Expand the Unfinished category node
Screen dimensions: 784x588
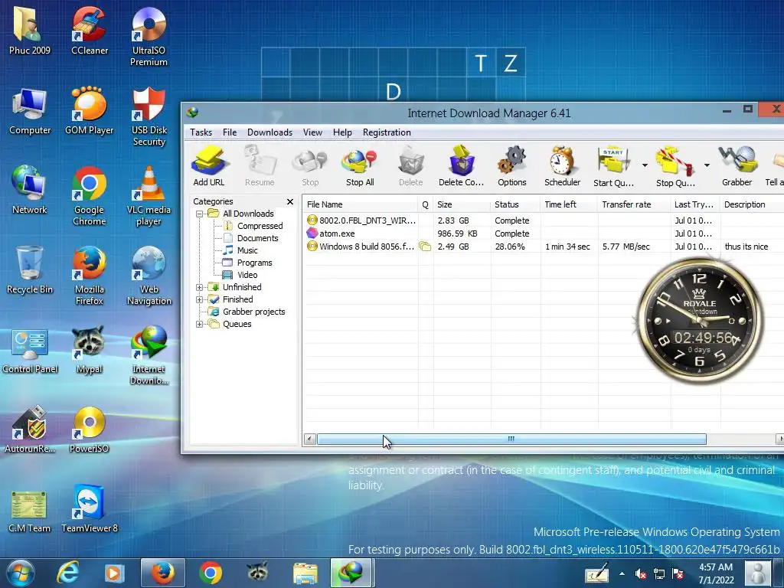[200, 287]
